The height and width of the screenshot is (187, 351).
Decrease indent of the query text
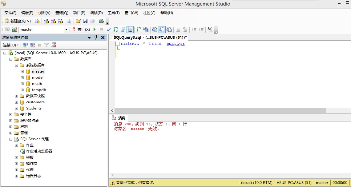194,30
